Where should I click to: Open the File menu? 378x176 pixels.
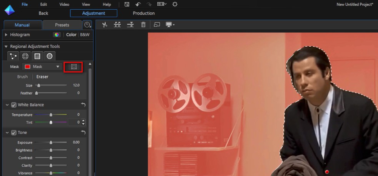[x=25, y=4]
